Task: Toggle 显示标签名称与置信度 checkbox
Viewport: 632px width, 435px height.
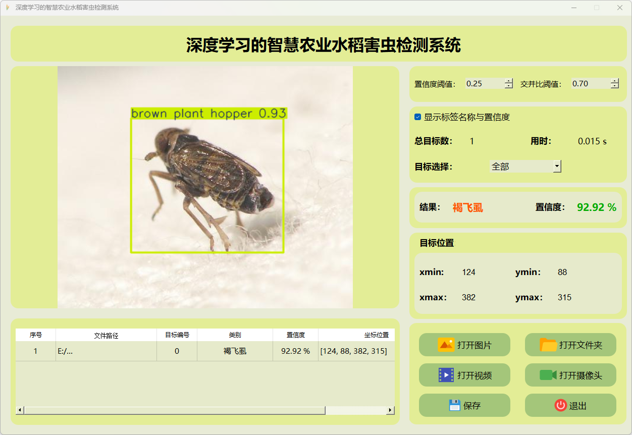Action: (418, 117)
